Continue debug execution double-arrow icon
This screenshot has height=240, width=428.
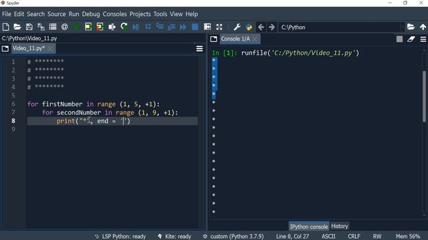183,27
